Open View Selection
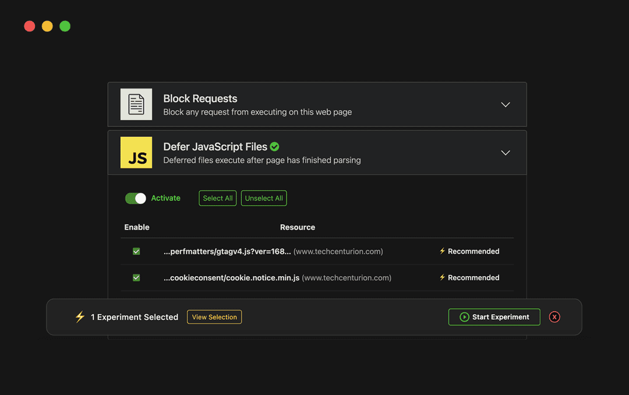 (214, 317)
